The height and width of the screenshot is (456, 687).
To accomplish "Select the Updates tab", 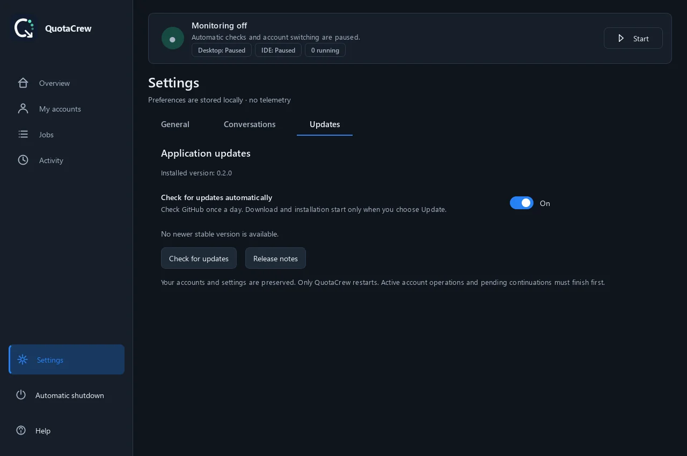I will tap(325, 124).
